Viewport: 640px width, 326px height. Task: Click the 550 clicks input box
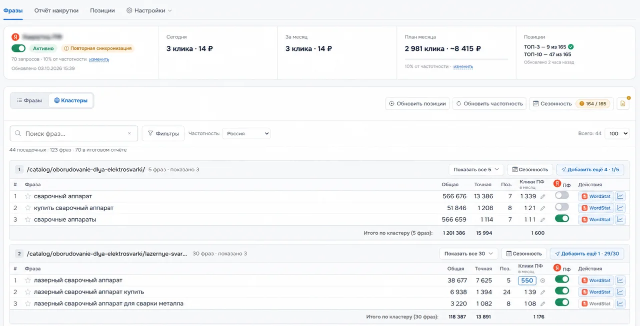pyautogui.click(x=527, y=281)
